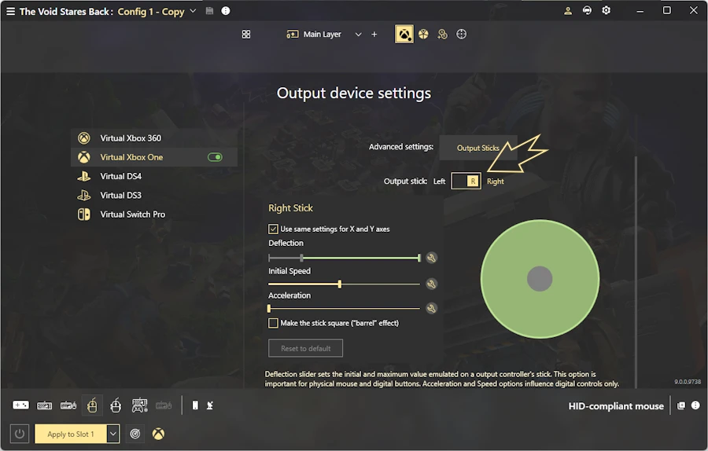
Task: Open the shortcuts combo icon
Action: [x=442, y=35]
